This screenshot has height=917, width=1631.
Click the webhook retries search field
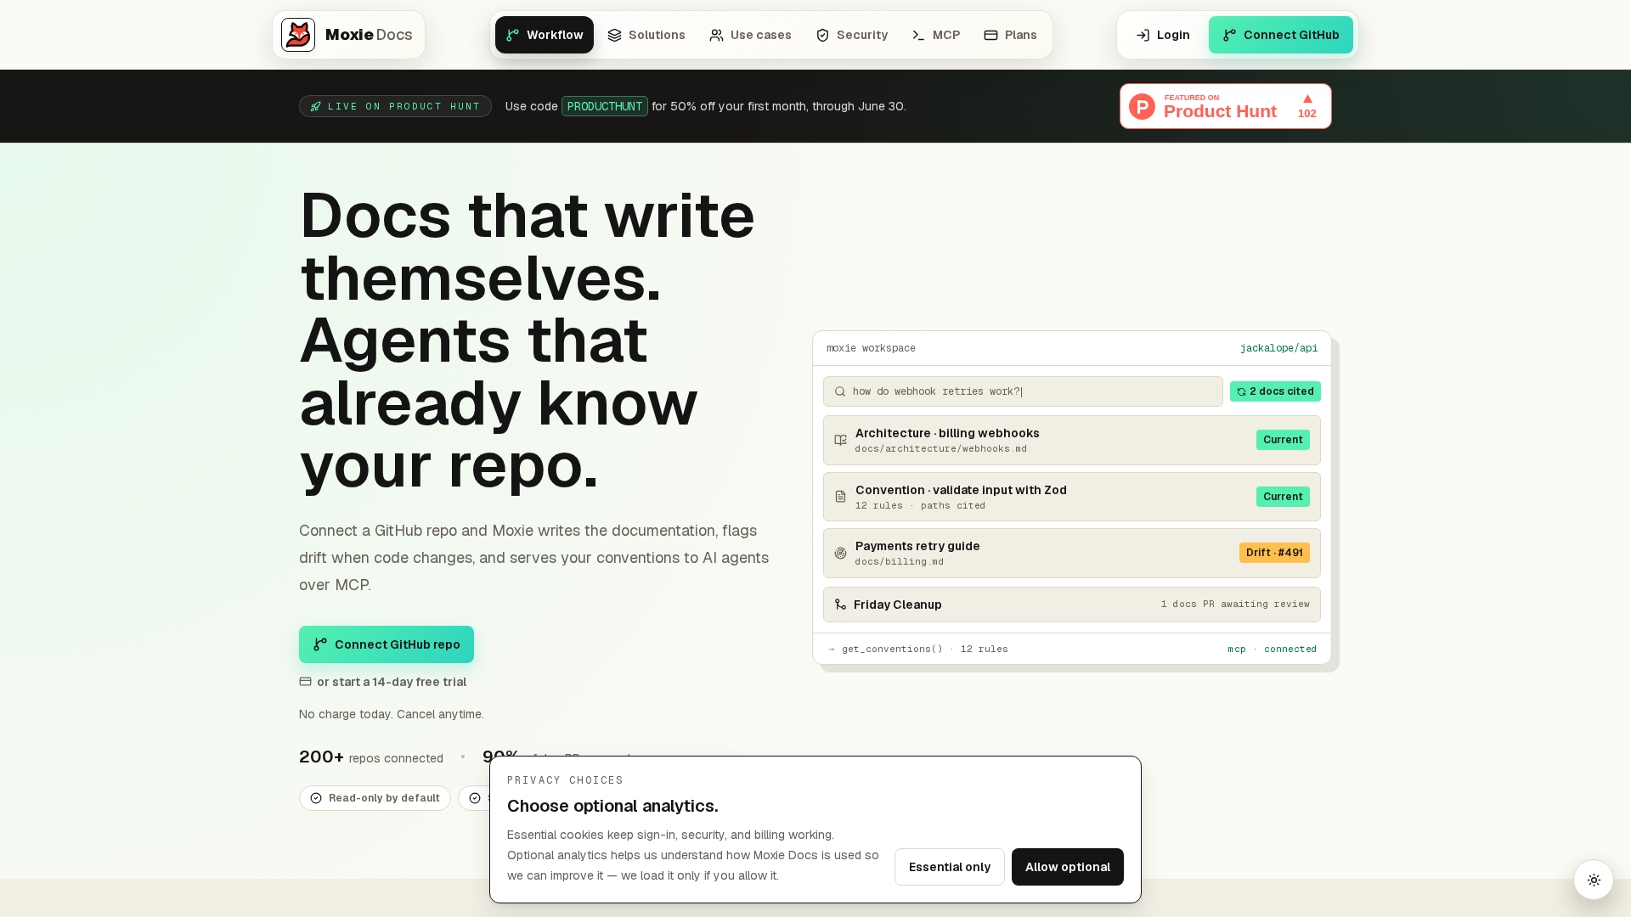coord(1023,391)
